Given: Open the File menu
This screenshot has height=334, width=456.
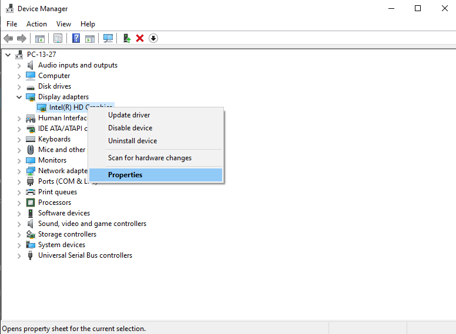Looking at the screenshot, I should [x=12, y=24].
